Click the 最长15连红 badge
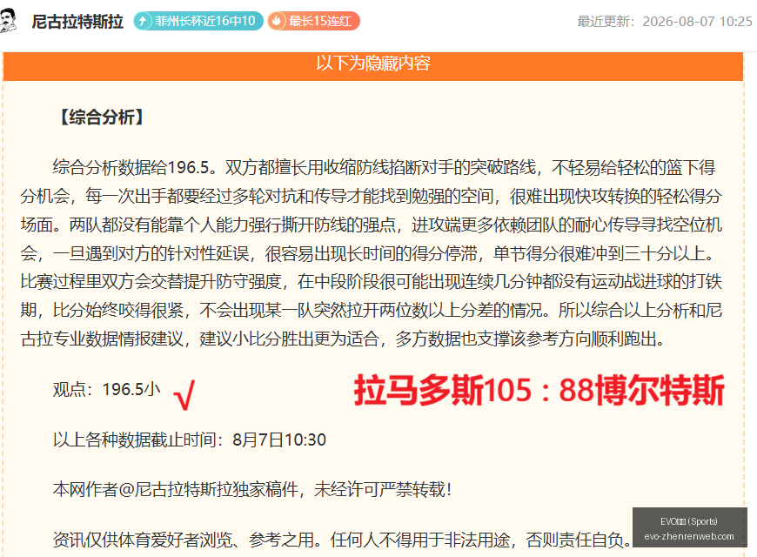Image resolution: width=757 pixels, height=557 pixels. pyautogui.click(x=314, y=21)
